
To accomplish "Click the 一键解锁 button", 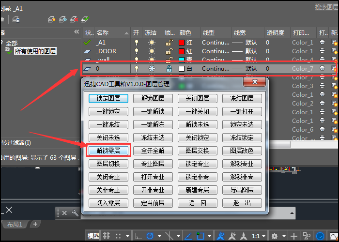I will click(x=153, y=111).
